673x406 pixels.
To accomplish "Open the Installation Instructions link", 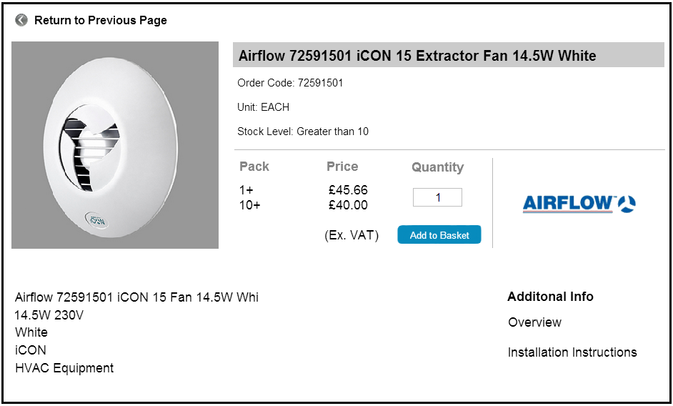I will pyautogui.click(x=572, y=352).
